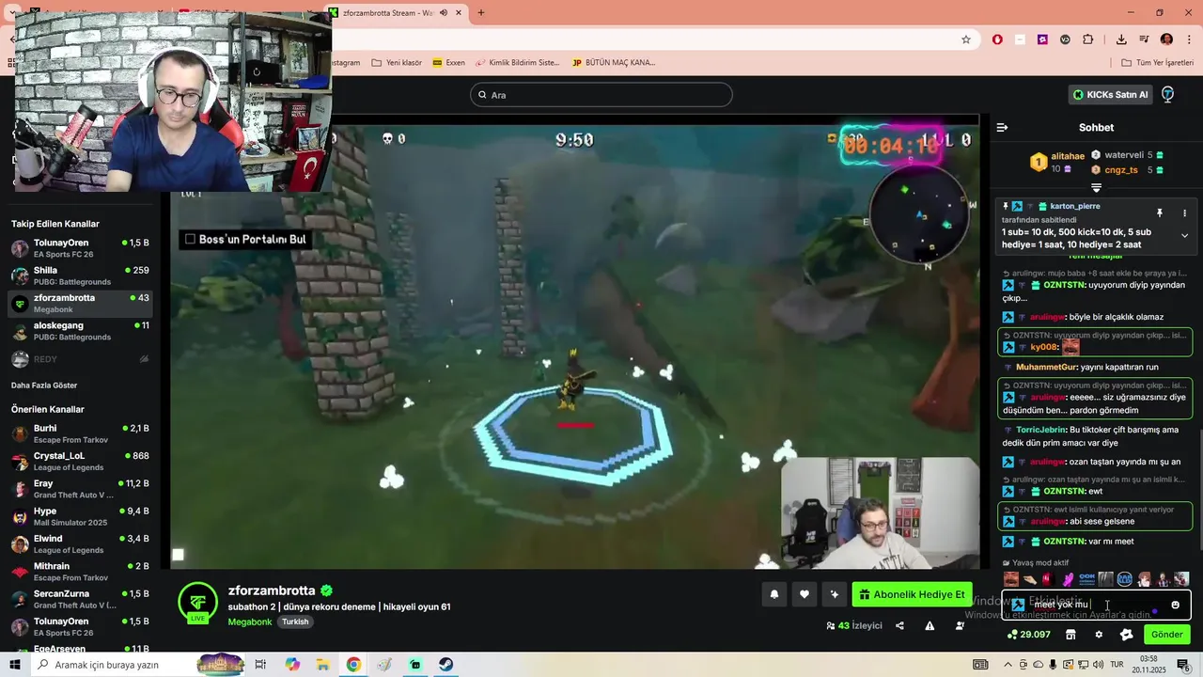This screenshot has height=677, width=1203.
Task: Open the aloskegang channel in the sidebar
Action: pyautogui.click(x=81, y=331)
